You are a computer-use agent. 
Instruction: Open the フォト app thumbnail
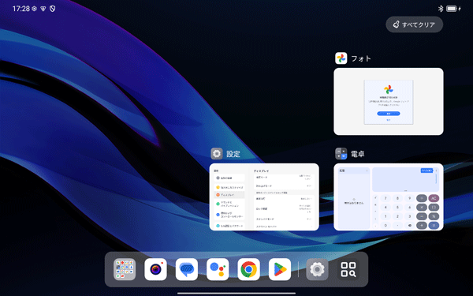click(x=389, y=102)
